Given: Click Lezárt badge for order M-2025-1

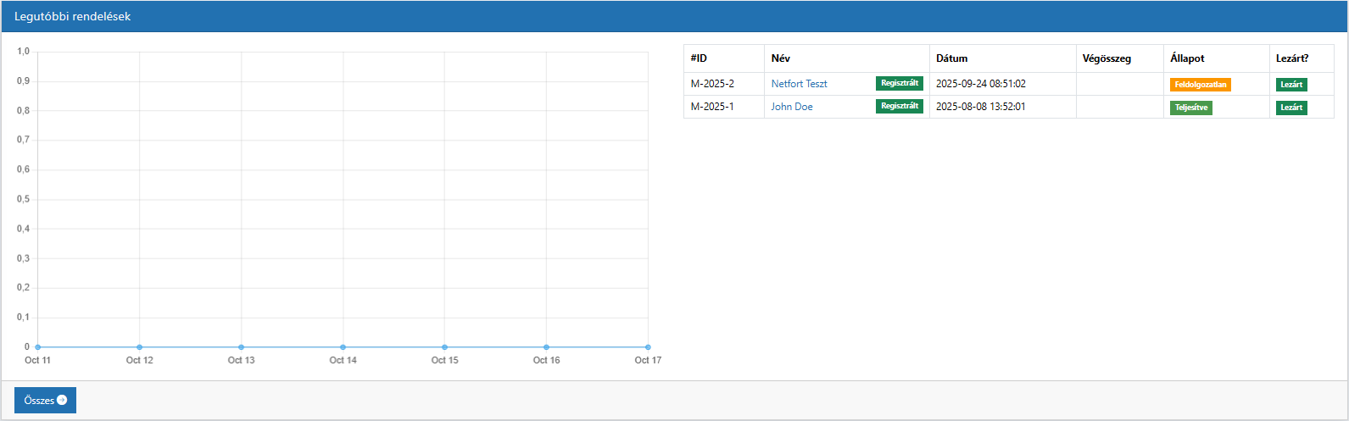Looking at the screenshot, I should coord(1291,108).
